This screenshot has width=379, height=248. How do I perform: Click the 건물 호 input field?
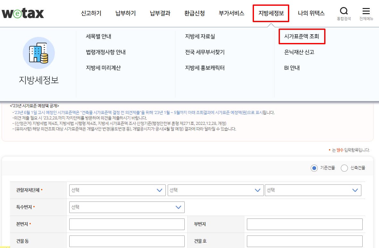pyautogui.click(x=305, y=241)
